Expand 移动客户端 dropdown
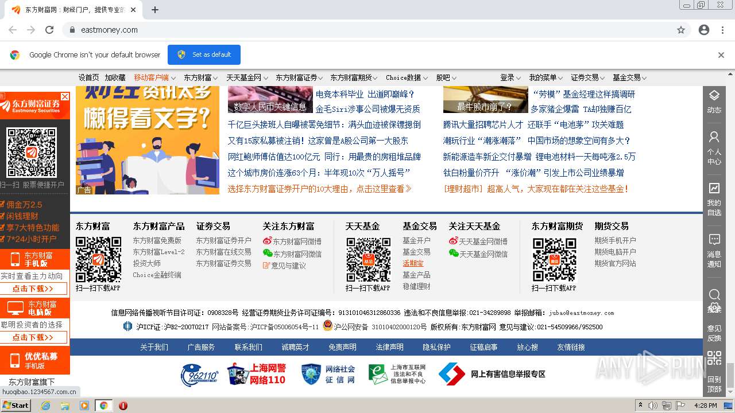 tap(154, 77)
